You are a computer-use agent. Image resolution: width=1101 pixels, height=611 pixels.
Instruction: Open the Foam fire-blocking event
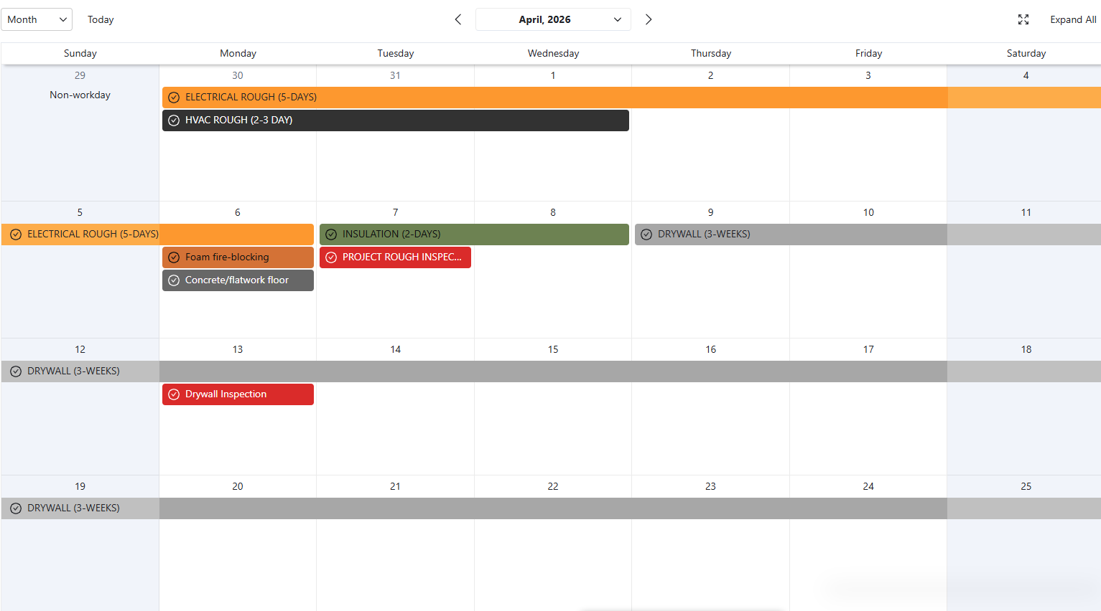click(x=238, y=257)
